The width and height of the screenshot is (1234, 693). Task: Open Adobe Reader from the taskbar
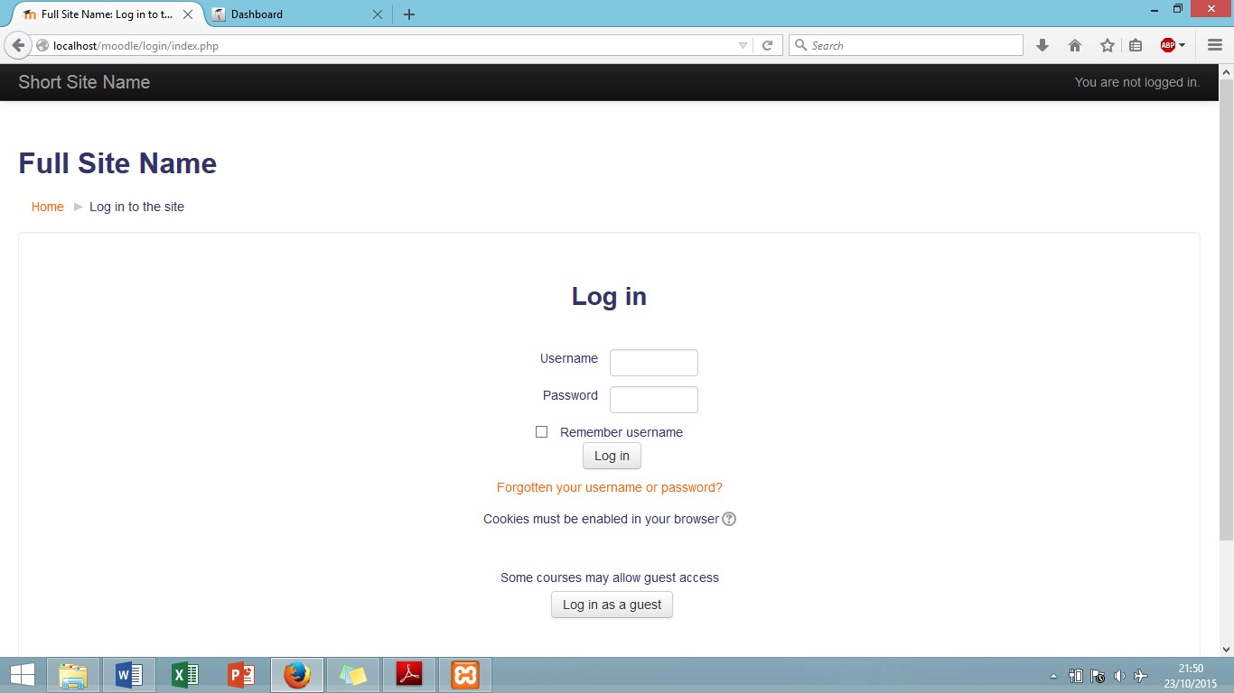tap(409, 675)
